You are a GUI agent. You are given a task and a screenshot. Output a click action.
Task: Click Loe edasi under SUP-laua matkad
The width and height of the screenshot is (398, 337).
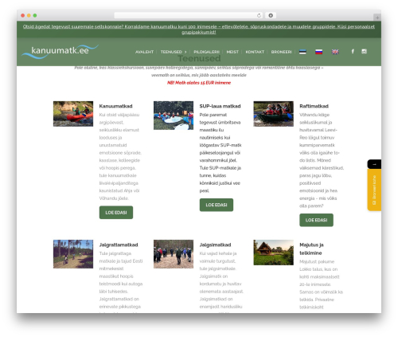coord(217,205)
